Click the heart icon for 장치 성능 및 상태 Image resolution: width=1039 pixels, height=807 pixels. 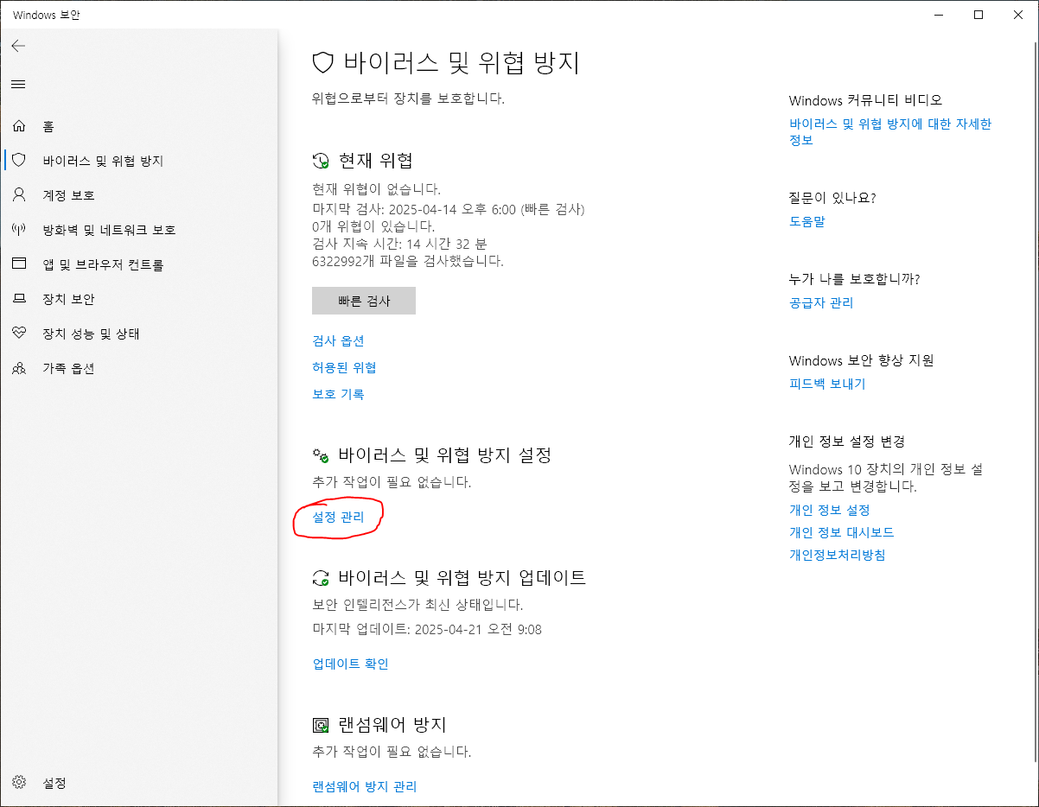click(19, 334)
